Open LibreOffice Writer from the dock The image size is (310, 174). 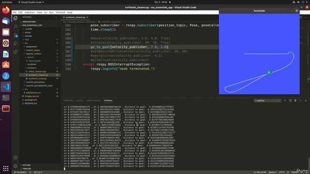click(x=6, y=54)
